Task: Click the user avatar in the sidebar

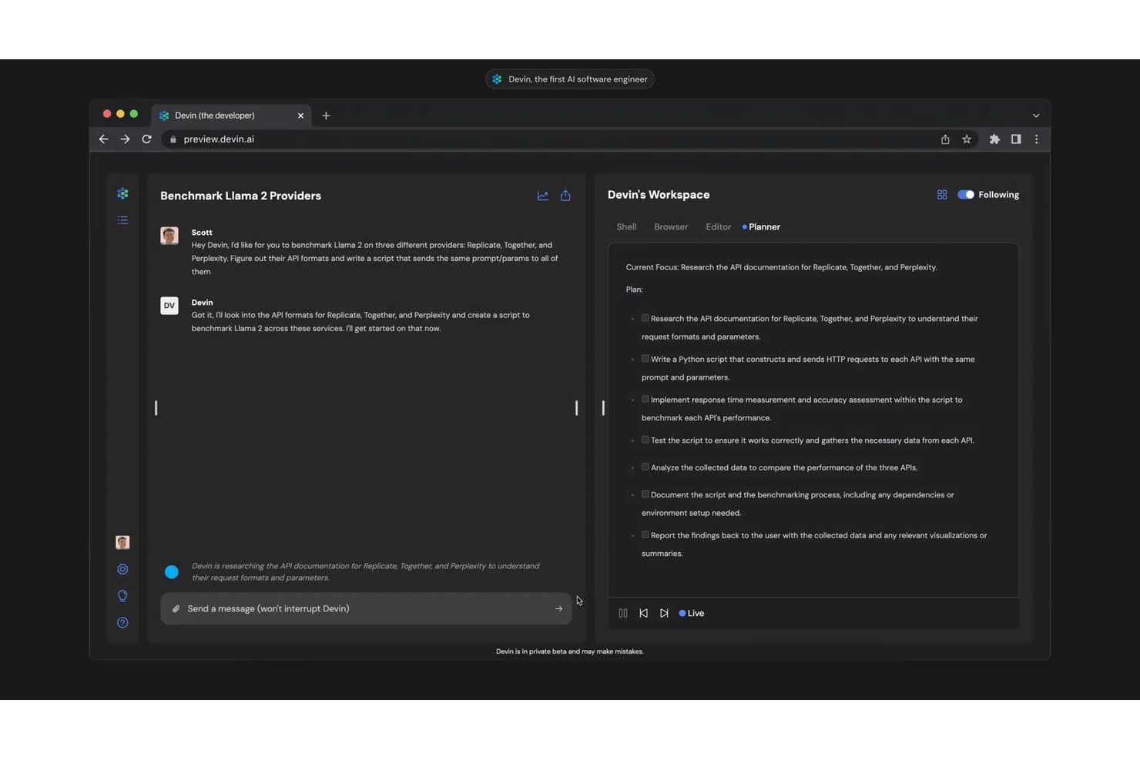Action: click(x=122, y=542)
